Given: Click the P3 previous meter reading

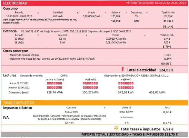Looking at the screenshot, I should (126, 88).
